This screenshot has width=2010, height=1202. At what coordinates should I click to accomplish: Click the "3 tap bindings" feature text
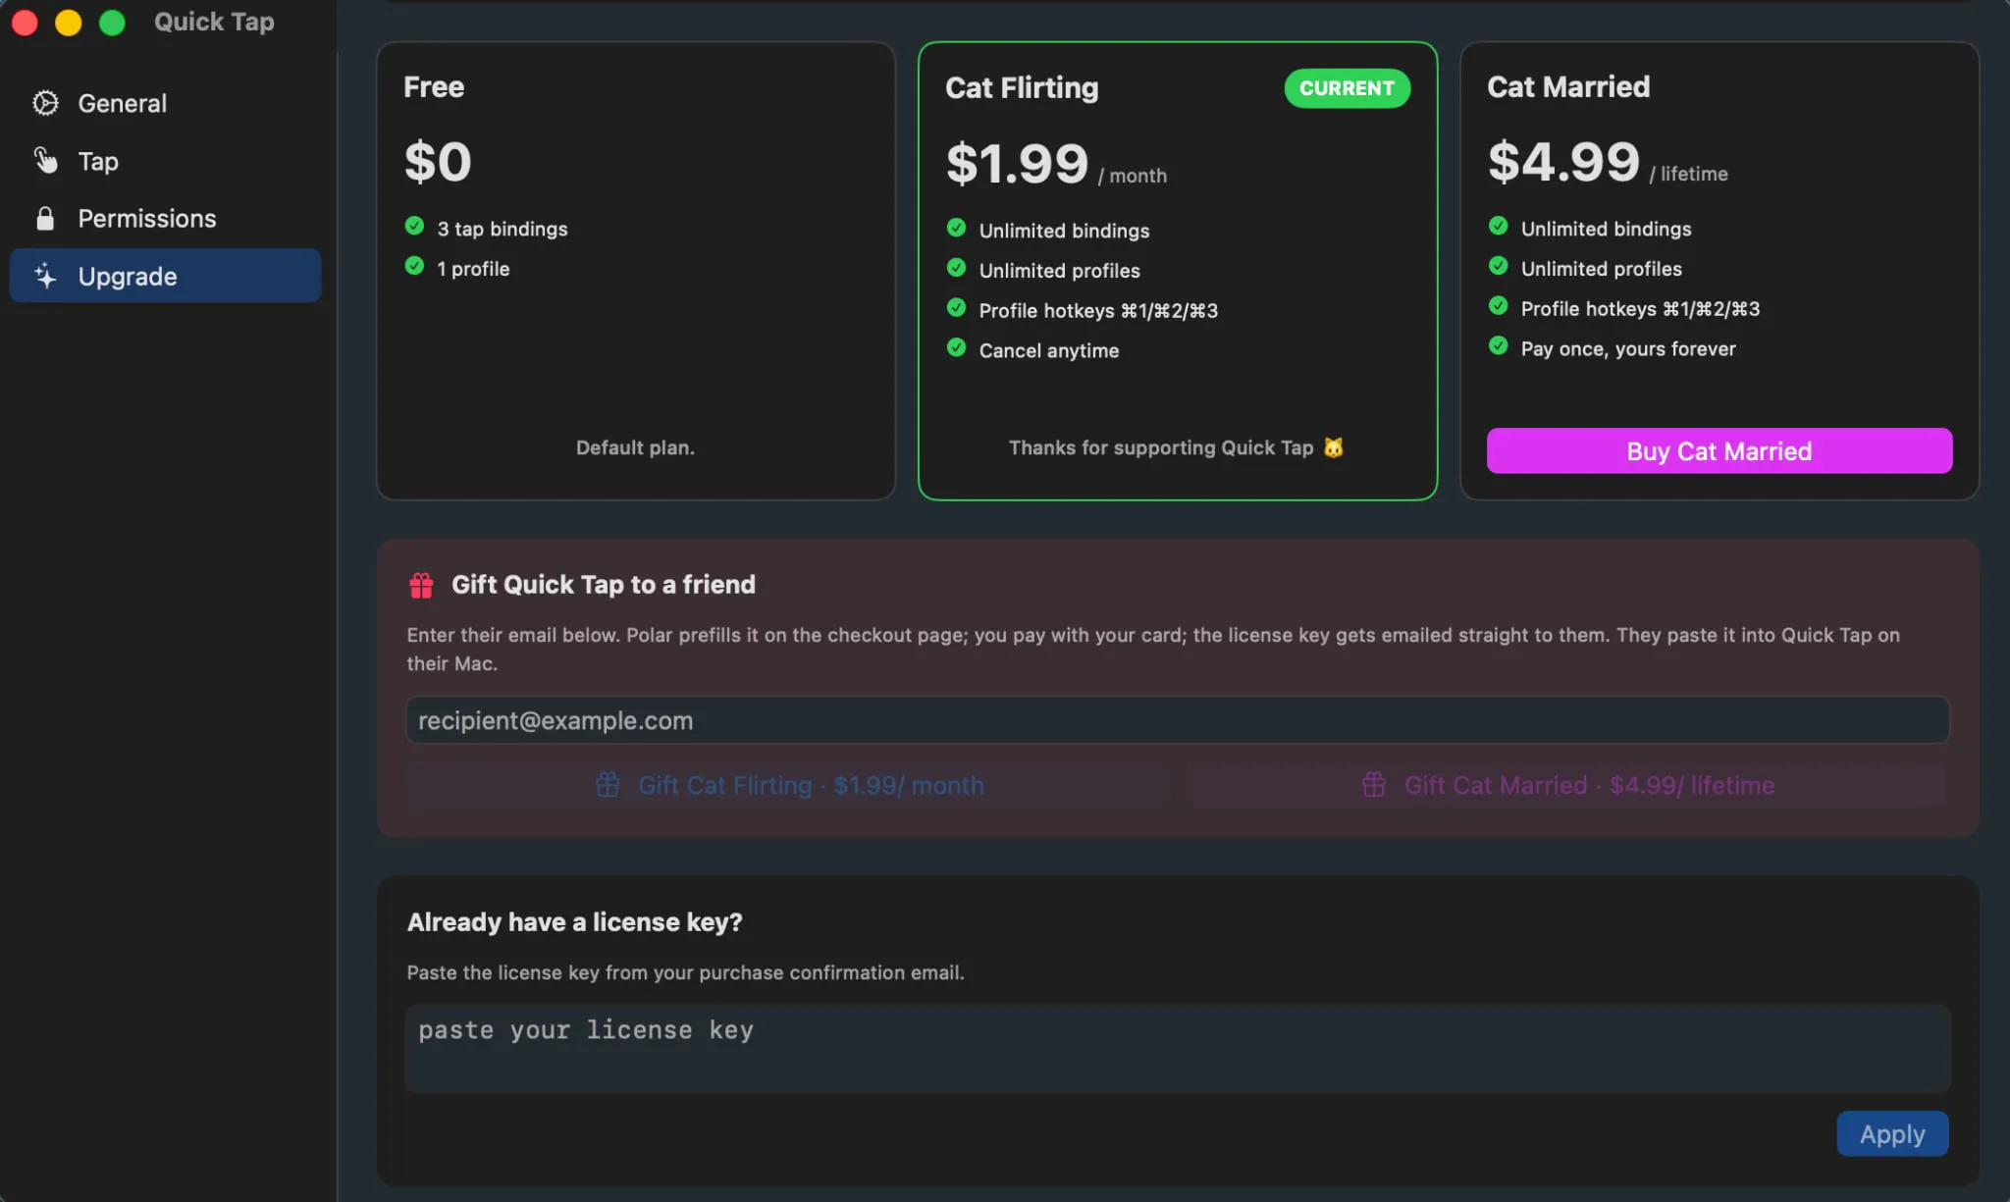[502, 229]
